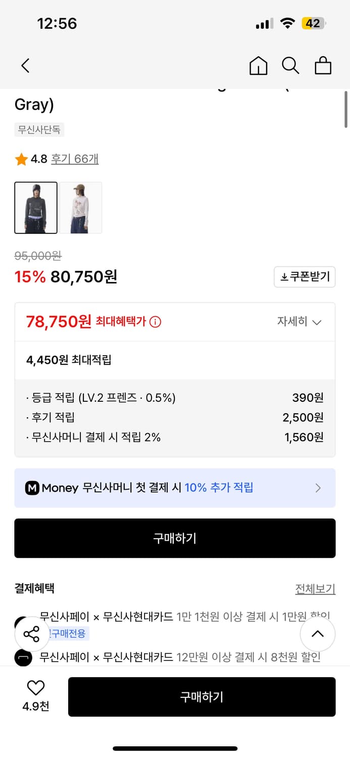Tap the back arrow icon
This screenshot has height=758, width=350.
(25, 66)
